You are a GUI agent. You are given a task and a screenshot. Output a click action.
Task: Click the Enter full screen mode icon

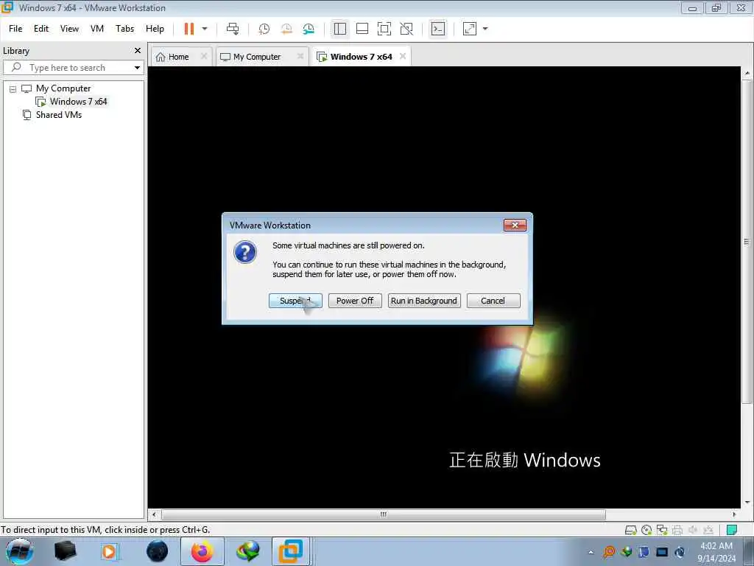384,29
